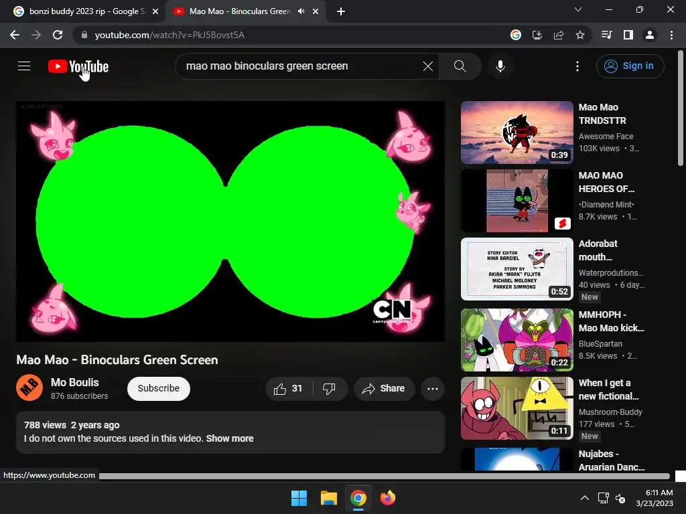Share the Binoculars Green Screen video
This screenshot has height=514, width=686.
[x=384, y=389]
